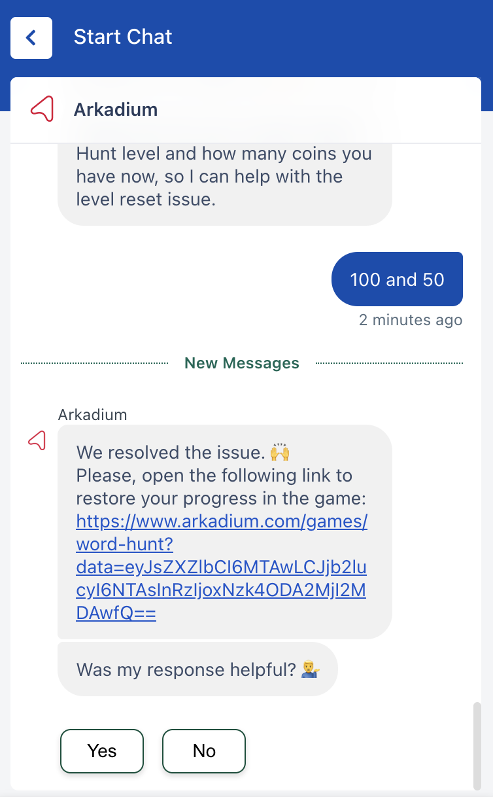Click the Arkadium name in the header

click(116, 109)
